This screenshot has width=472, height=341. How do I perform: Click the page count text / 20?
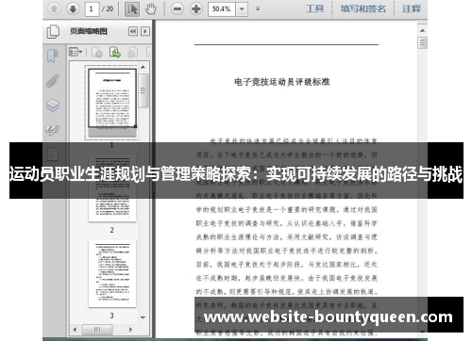(x=108, y=9)
